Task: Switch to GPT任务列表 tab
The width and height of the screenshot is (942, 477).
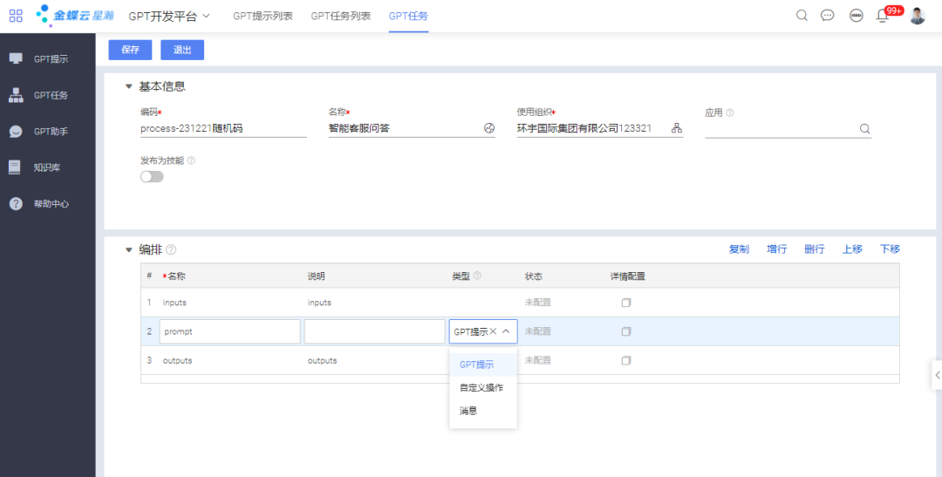Action: coord(341,17)
